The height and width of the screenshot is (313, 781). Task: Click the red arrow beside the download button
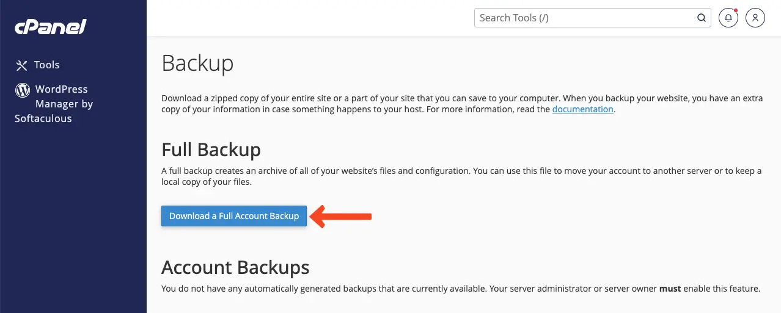tap(341, 216)
